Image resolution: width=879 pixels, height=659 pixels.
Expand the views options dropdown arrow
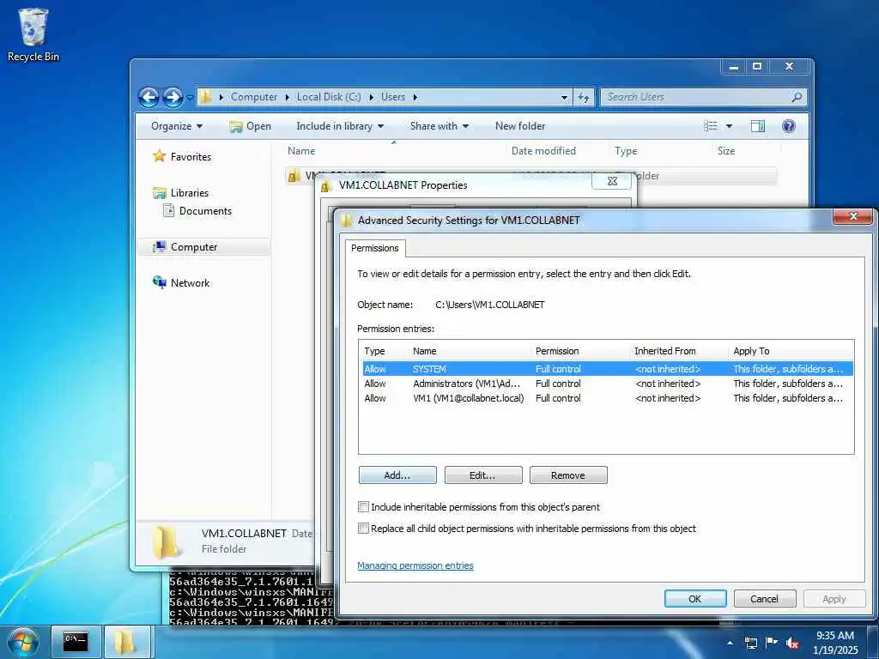(729, 126)
